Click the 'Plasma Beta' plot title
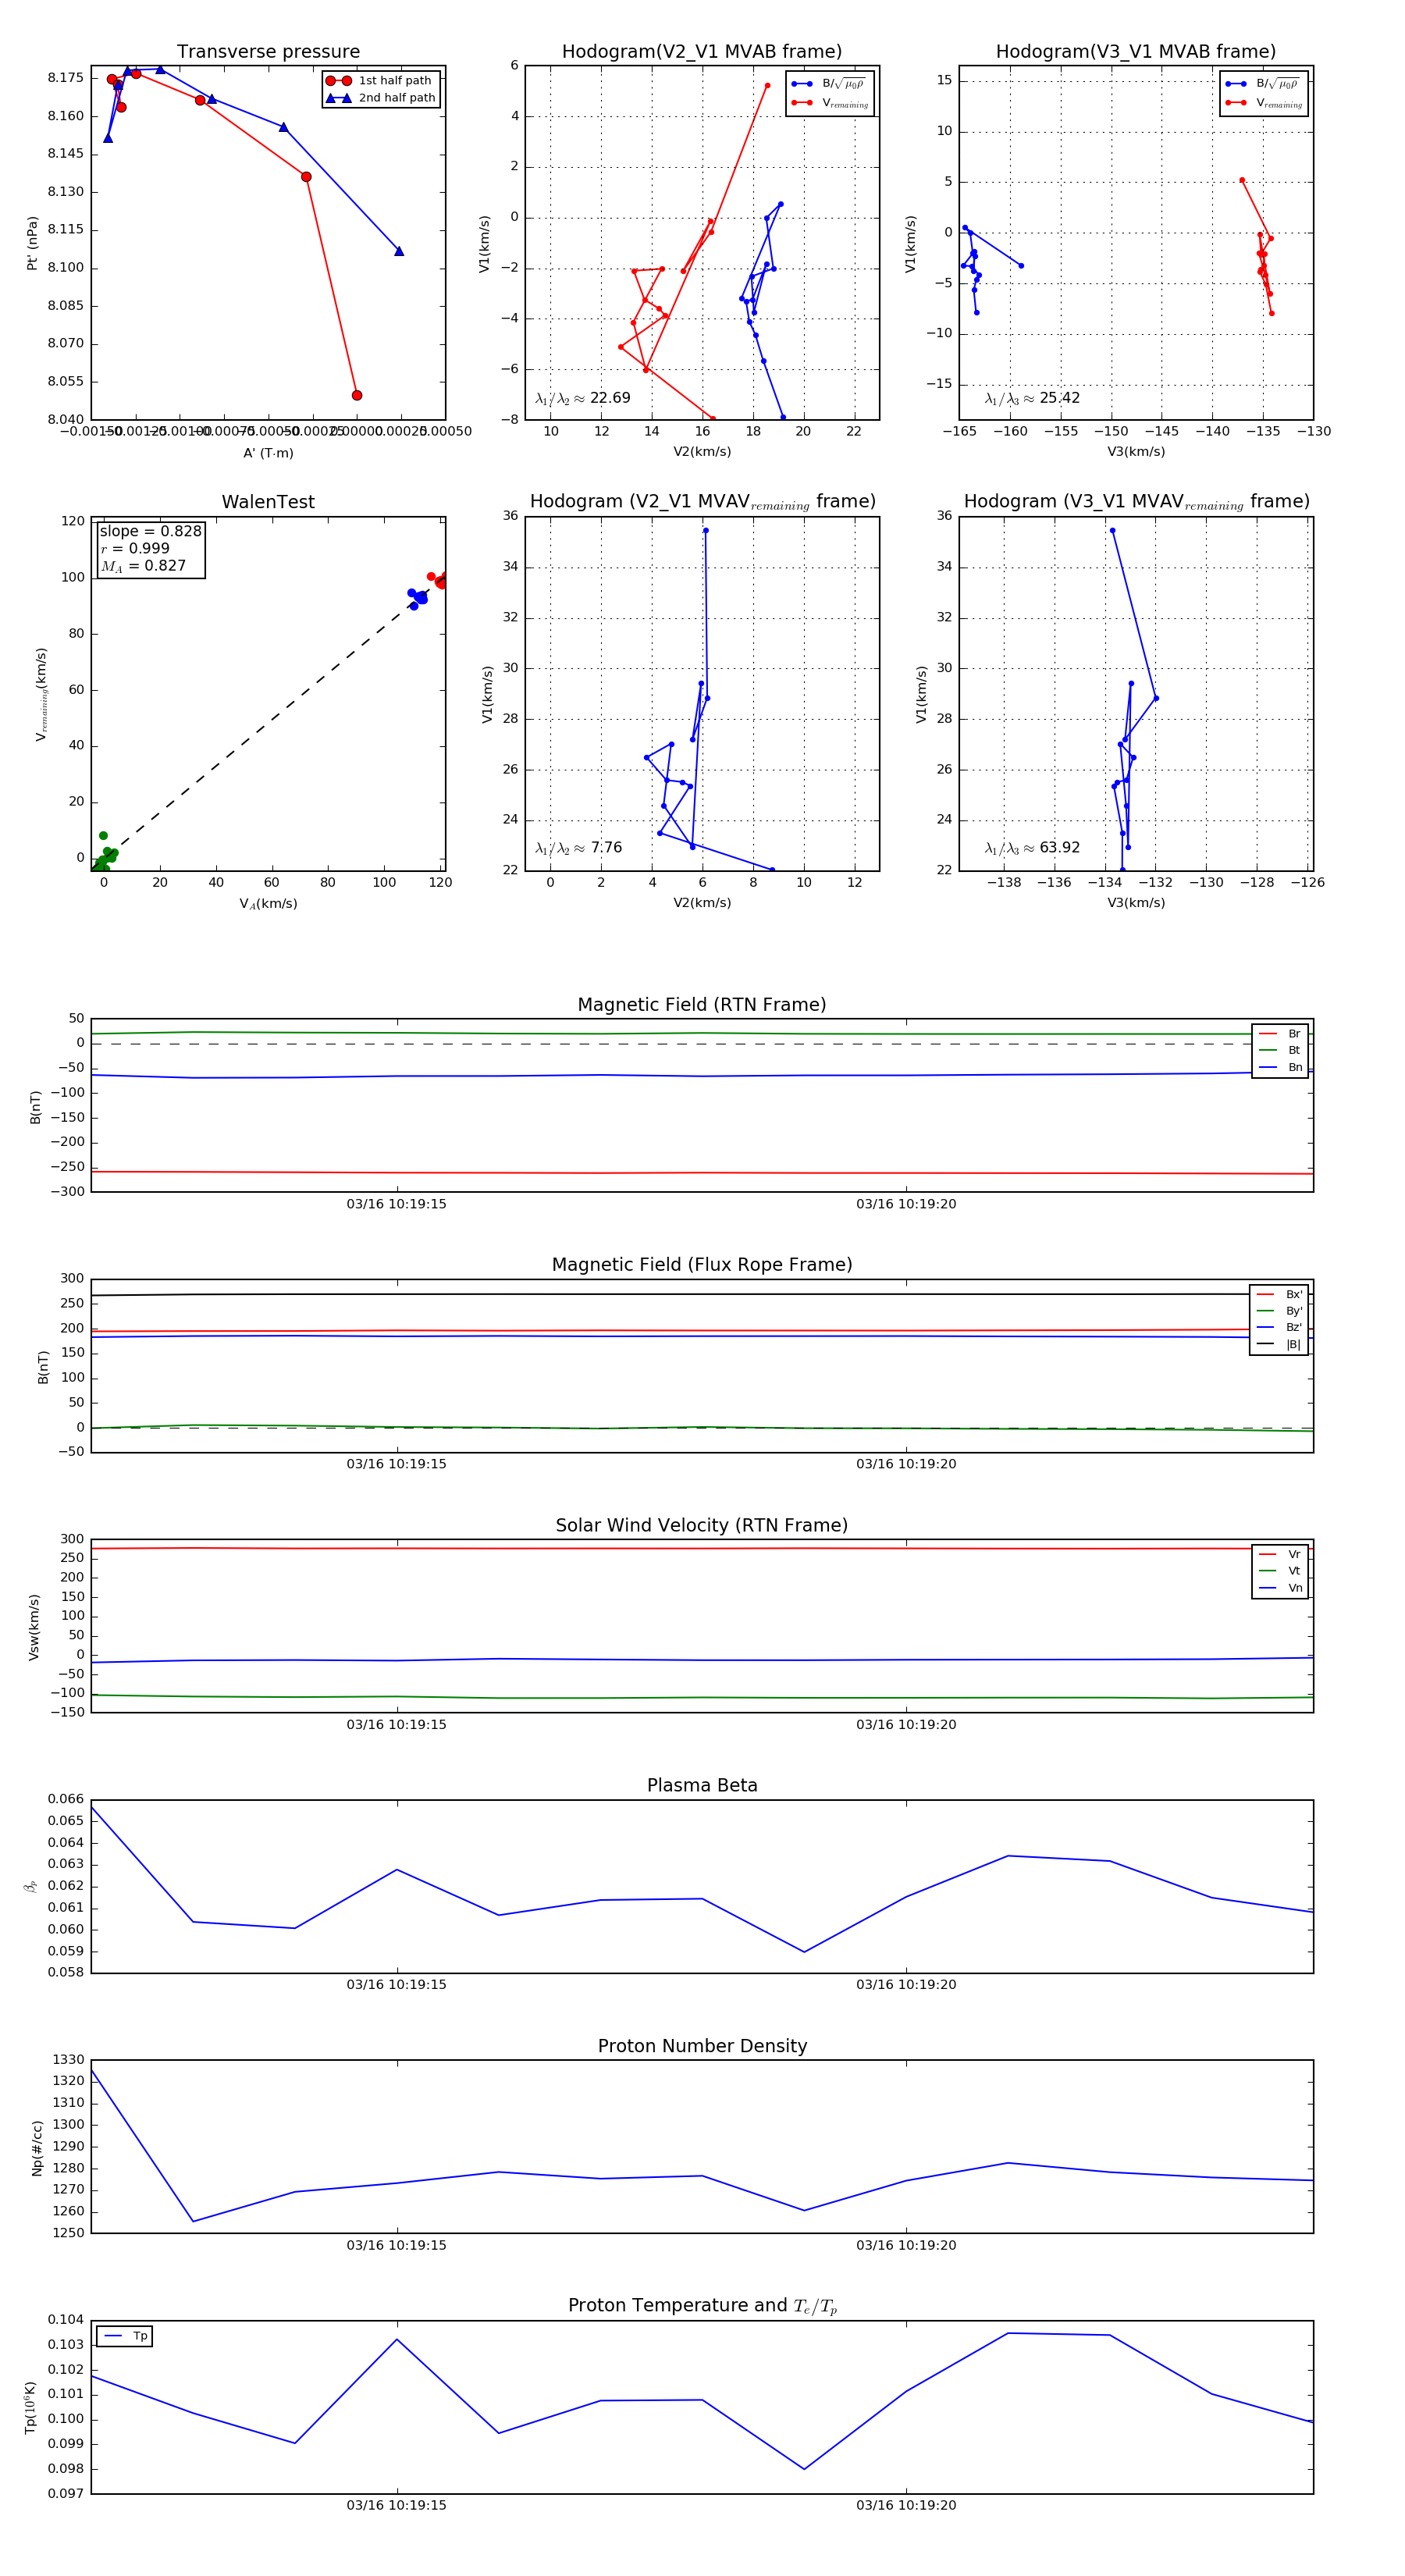Viewport: 1405px width, 2576px height. (702, 1786)
